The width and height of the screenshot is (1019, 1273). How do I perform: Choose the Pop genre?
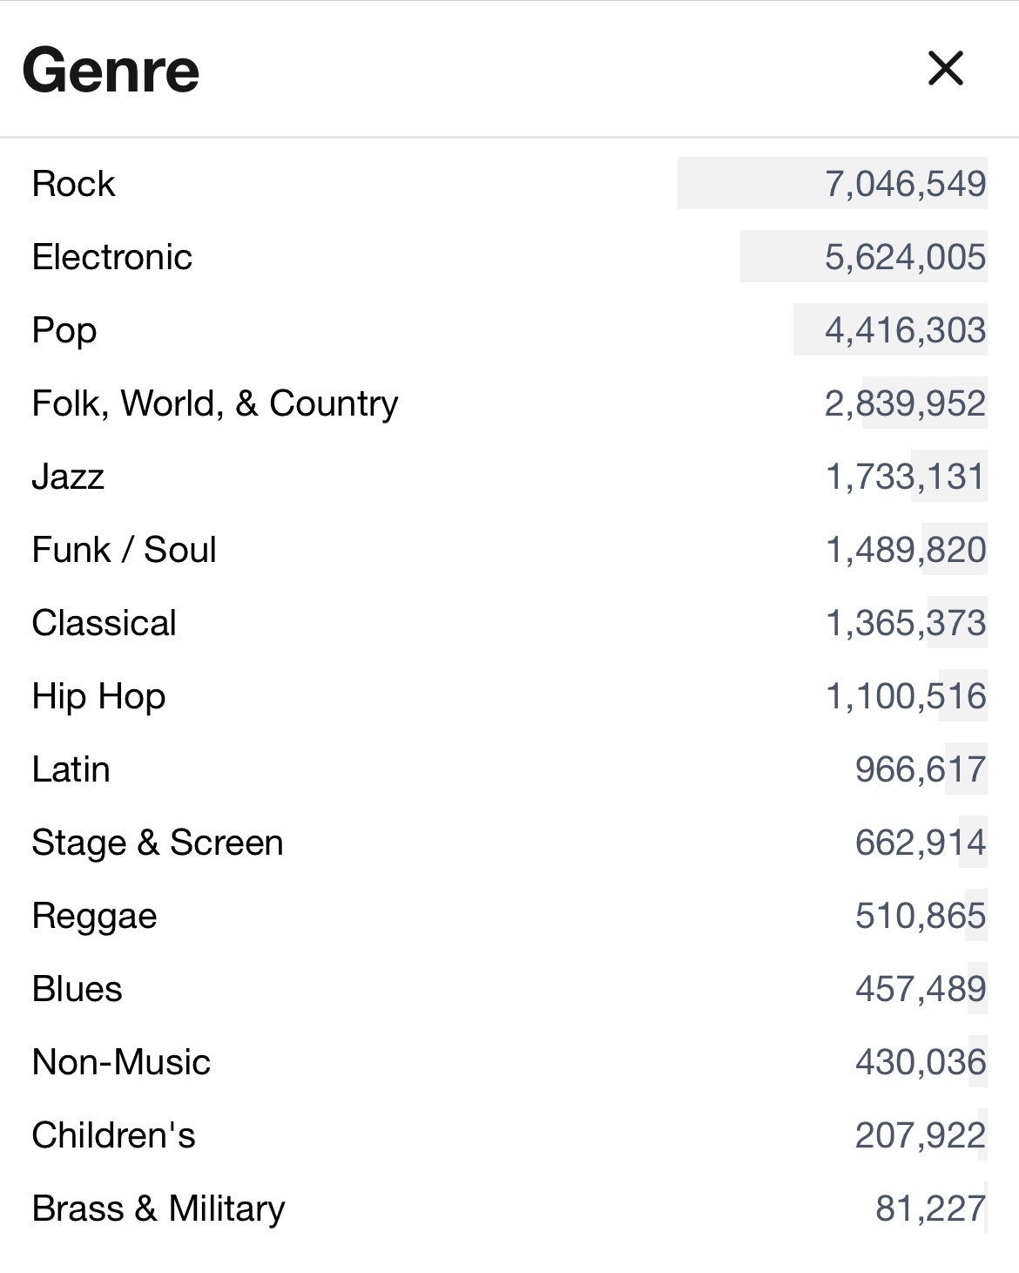pos(509,329)
